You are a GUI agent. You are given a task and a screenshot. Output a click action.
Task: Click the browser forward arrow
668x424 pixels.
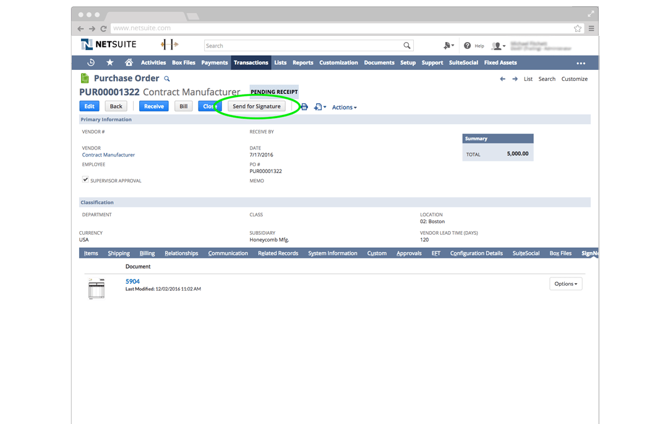click(x=92, y=28)
